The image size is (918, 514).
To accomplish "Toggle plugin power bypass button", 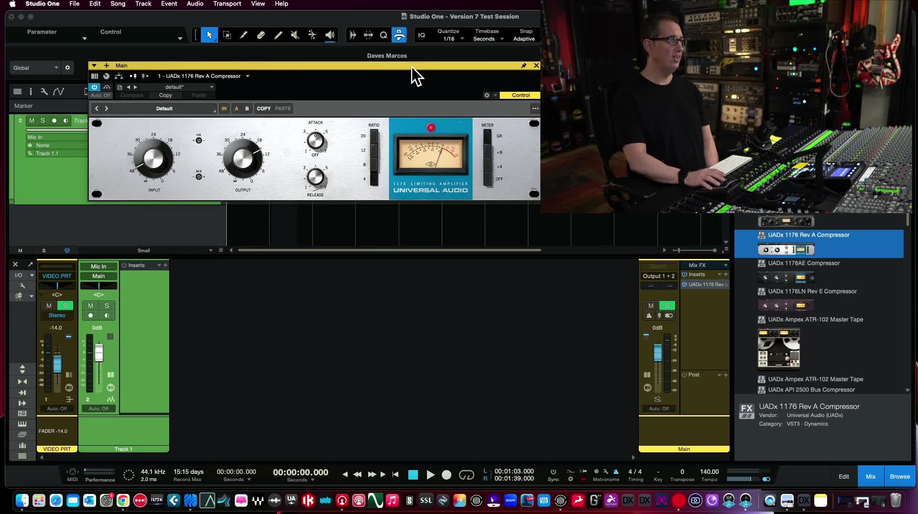I will (x=94, y=87).
